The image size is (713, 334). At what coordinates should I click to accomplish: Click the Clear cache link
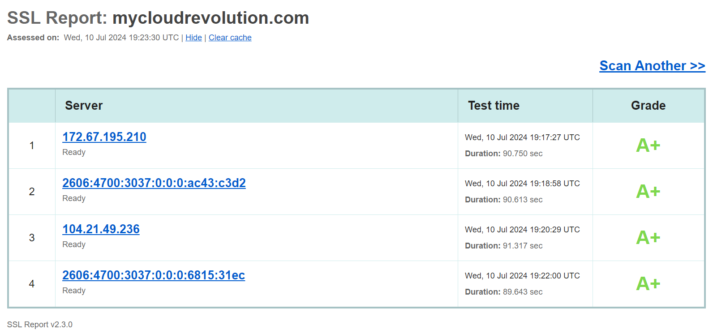coord(230,38)
